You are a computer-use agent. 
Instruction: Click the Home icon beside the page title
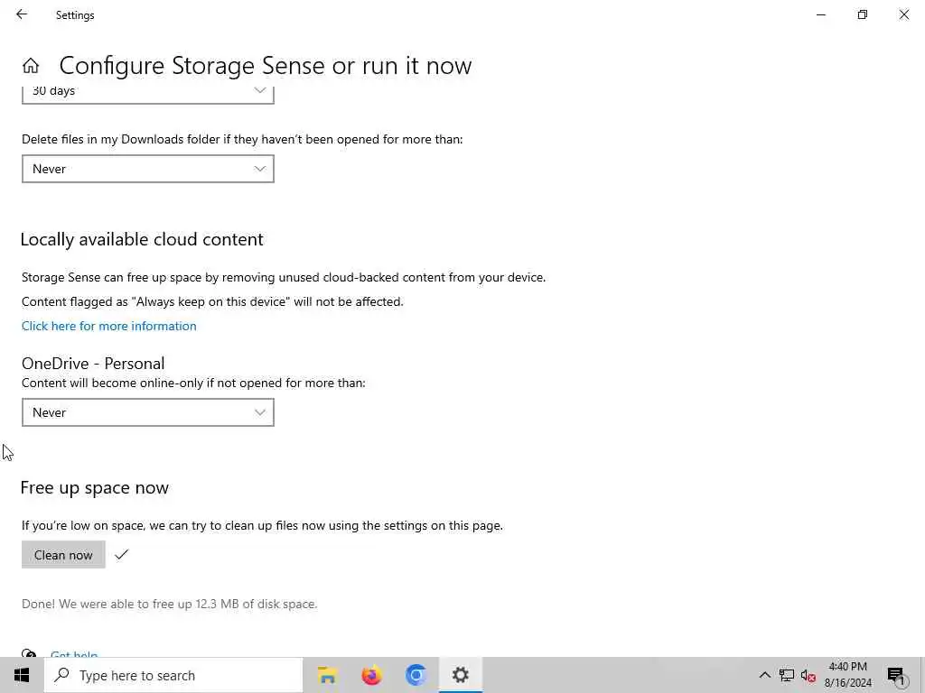point(31,66)
